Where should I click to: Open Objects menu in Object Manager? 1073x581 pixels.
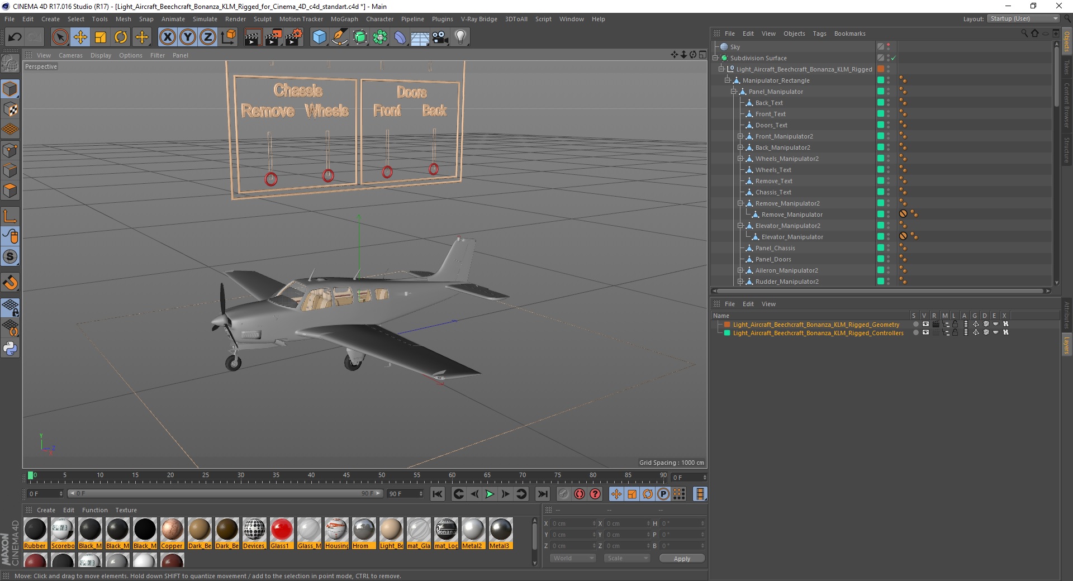pyautogui.click(x=794, y=34)
